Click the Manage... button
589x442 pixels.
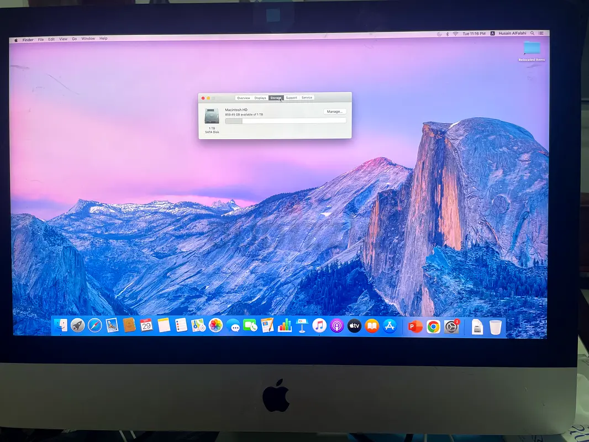[335, 112]
